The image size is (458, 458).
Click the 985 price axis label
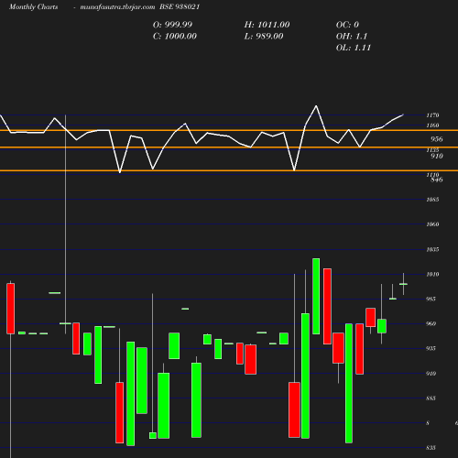click(x=431, y=299)
